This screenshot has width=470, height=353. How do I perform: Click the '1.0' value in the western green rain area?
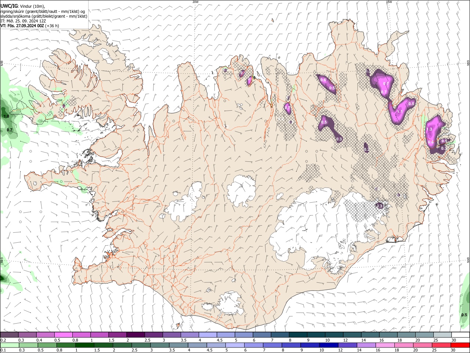pyautogui.click(x=6, y=116)
